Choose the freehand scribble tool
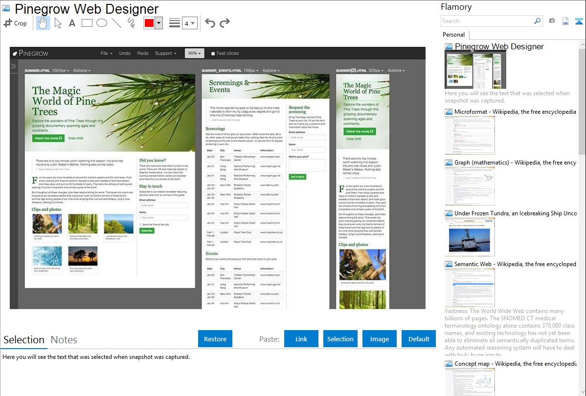This screenshot has height=396, width=586. pos(131,23)
